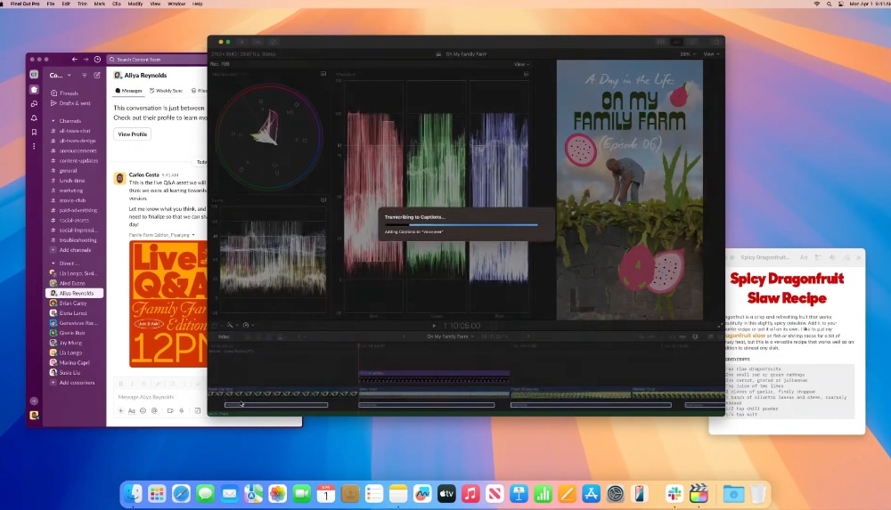Image resolution: width=891 pixels, height=510 pixels.
Task: Click the Transcribing to Captions progress bar
Action: point(461,224)
